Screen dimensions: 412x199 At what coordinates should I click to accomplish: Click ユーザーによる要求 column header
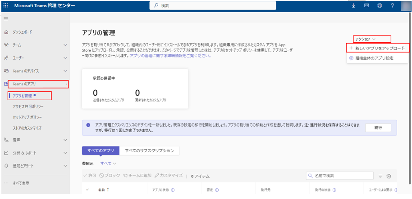(x=381, y=190)
